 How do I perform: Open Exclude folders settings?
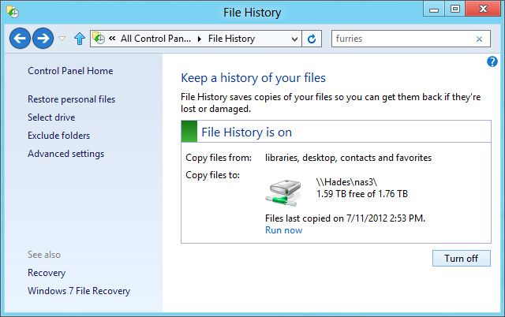(x=58, y=136)
